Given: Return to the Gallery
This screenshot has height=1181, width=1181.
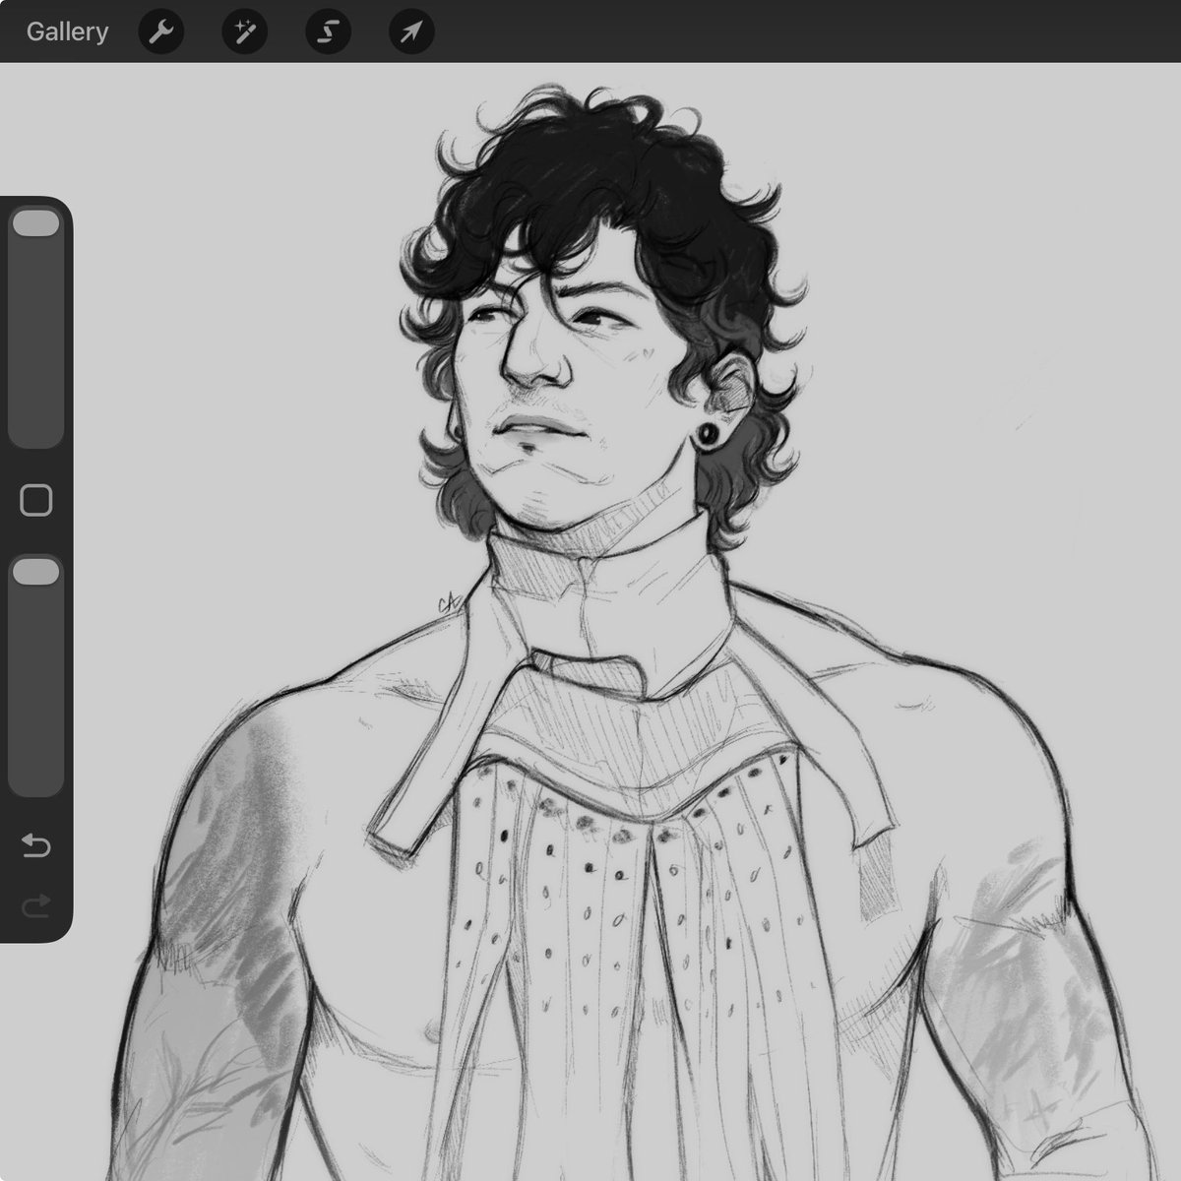Looking at the screenshot, I should (x=67, y=31).
